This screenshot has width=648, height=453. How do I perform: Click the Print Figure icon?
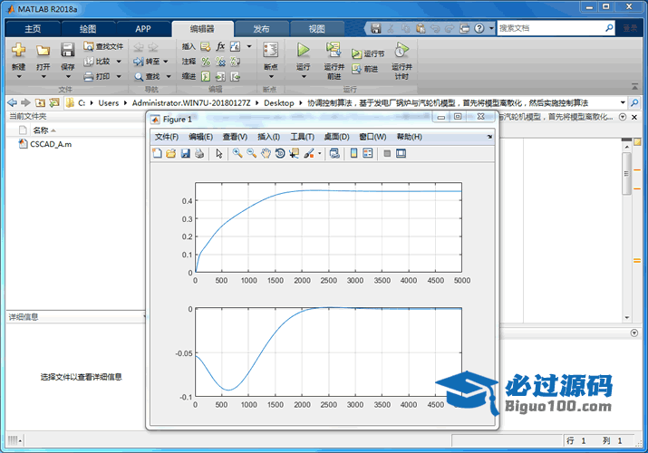199,154
